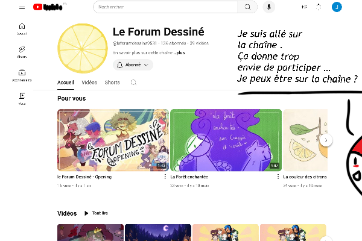Click inside the Rechercher search field
The height and width of the screenshot is (241, 362).
(x=165, y=7)
